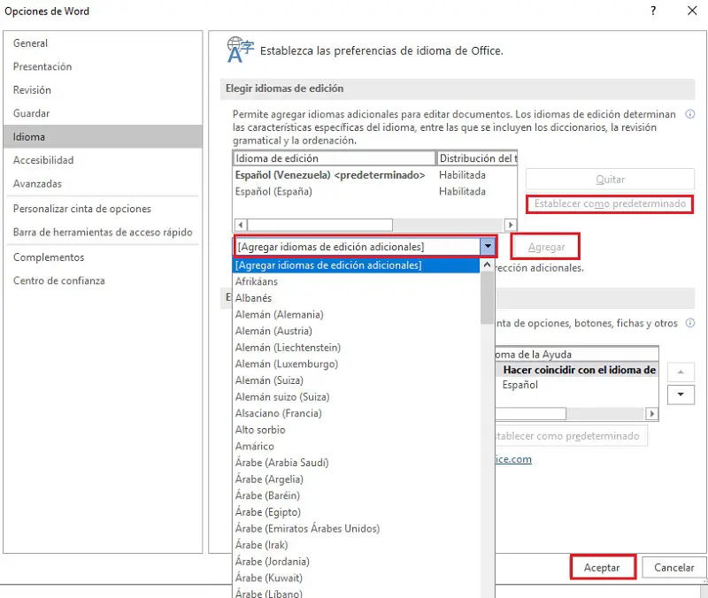This screenshot has height=598, width=708.
Task: Select Alemán suizo (Suiza)
Action: [x=356, y=397]
